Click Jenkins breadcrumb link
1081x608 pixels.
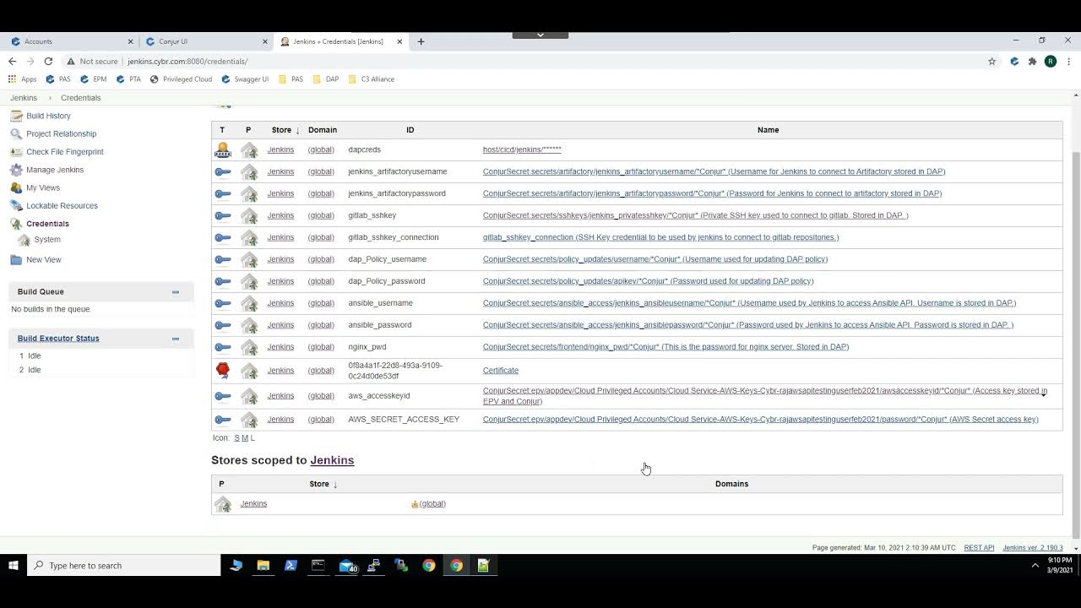click(24, 98)
